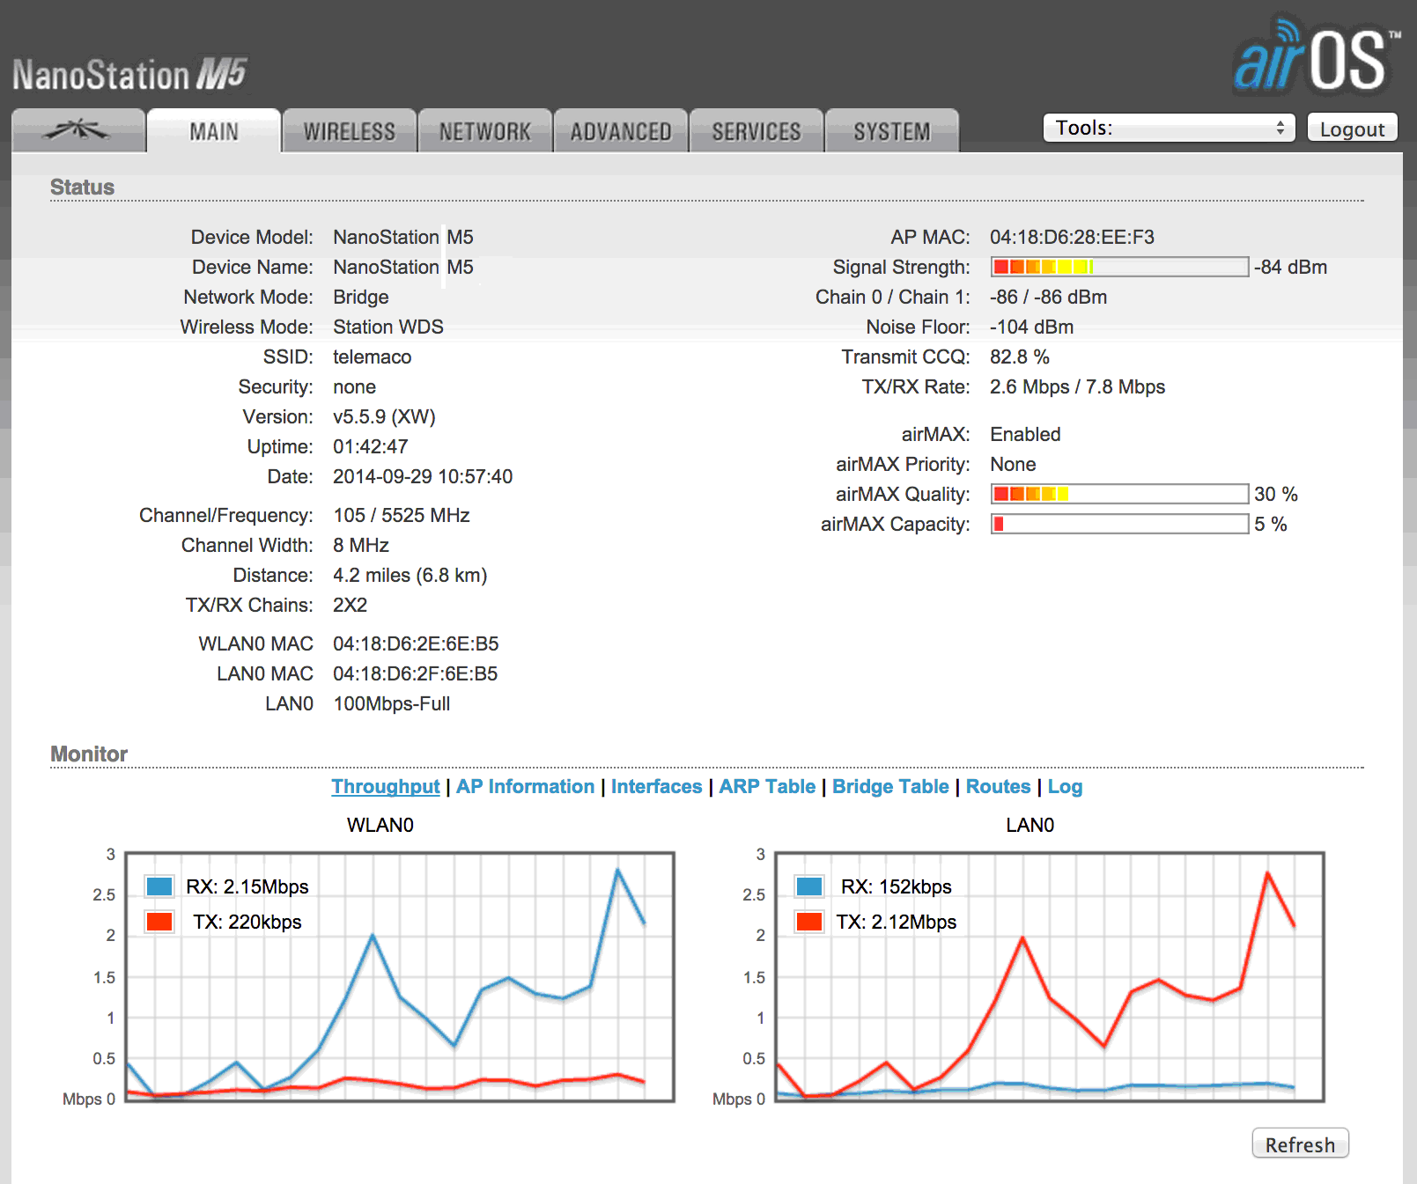This screenshot has height=1184, width=1417.
Task: Click the red TX legend swatch in LAN0
Action: click(808, 922)
